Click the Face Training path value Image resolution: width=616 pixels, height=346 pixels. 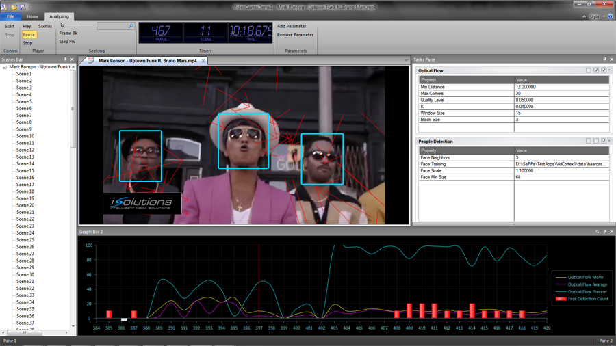click(561, 164)
